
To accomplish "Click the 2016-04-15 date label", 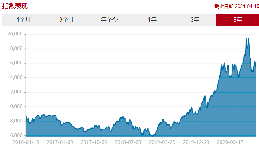I will tap(26, 142).
